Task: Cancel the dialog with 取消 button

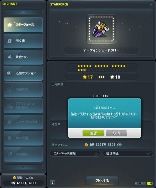Action: 116,133
